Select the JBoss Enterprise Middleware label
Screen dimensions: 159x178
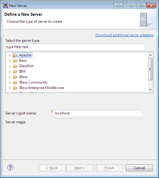click(x=41, y=88)
